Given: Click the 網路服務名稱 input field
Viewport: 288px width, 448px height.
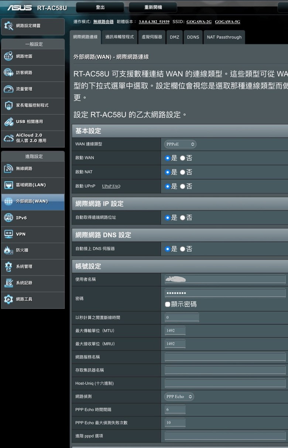Looking at the screenshot, I should pyautogui.click(x=225, y=357).
